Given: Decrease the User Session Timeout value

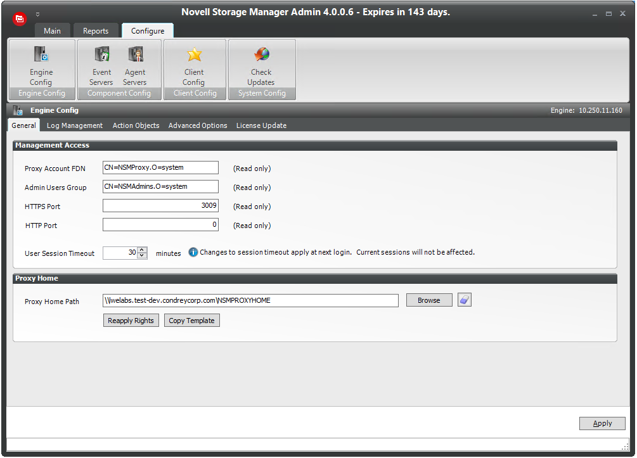Looking at the screenshot, I should (x=142, y=255).
